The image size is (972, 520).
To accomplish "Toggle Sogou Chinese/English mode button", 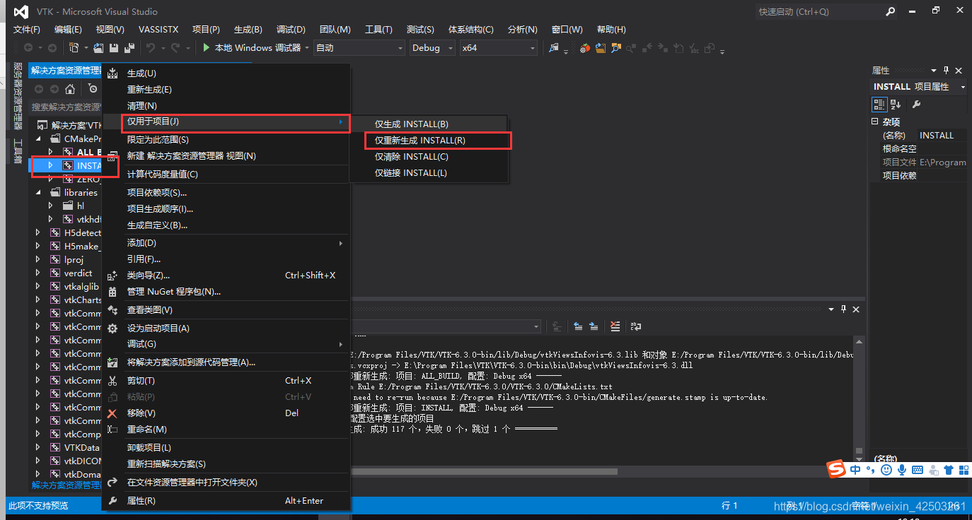I will click(x=856, y=470).
